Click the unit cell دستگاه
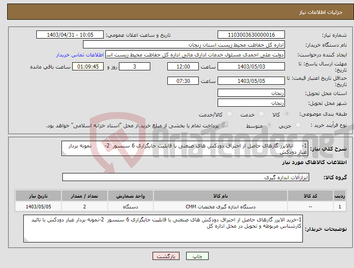This screenshot has width=354, height=268. pos(131,207)
